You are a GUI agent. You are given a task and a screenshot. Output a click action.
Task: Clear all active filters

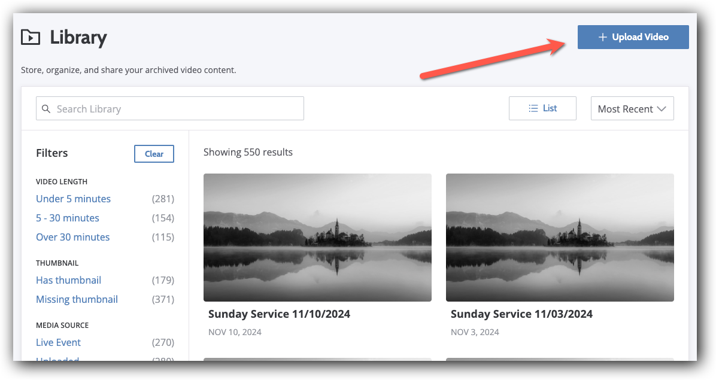[154, 154]
